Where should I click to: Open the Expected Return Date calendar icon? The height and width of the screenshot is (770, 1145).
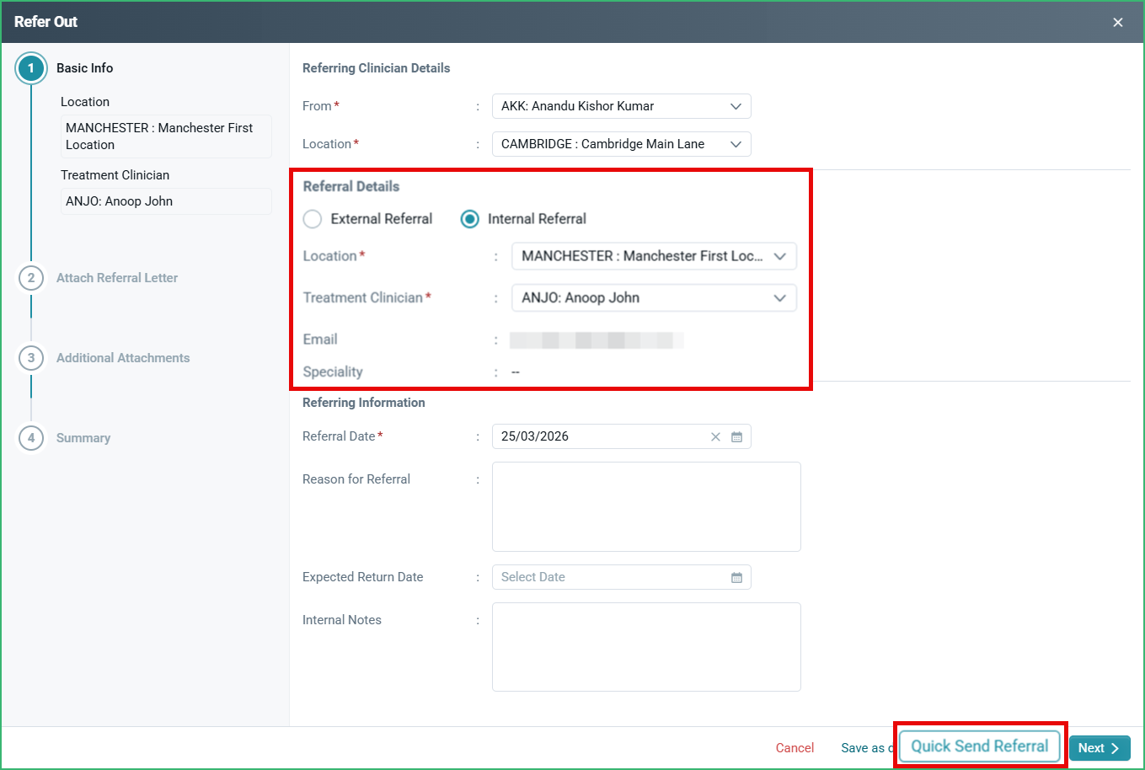point(736,577)
